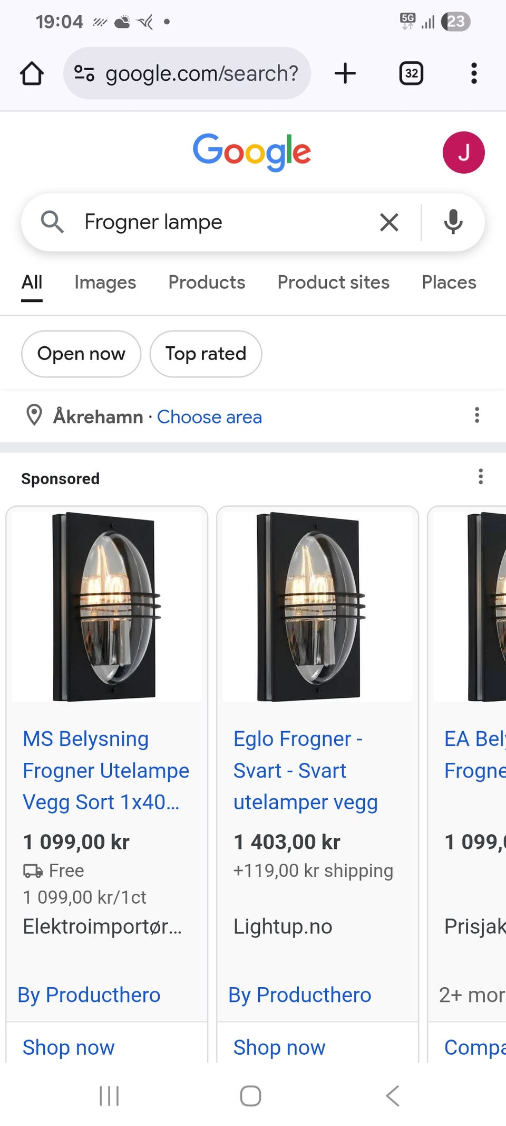
Task: Open a new tab with plus icon
Action: pyautogui.click(x=345, y=73)
